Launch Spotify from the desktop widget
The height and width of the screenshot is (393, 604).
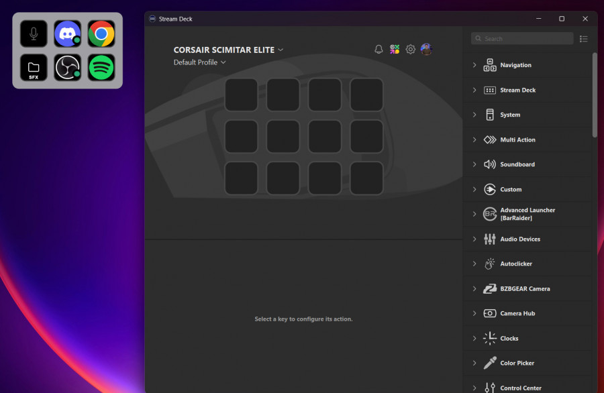coord(101,67)
